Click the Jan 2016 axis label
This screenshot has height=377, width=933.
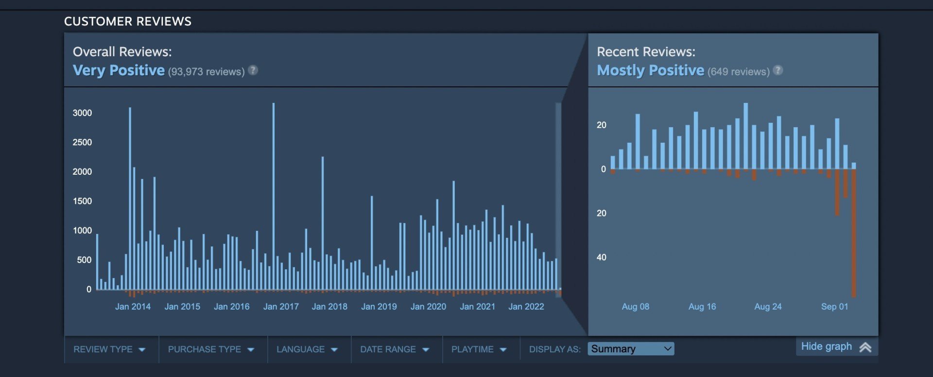[x=232, y=307]
